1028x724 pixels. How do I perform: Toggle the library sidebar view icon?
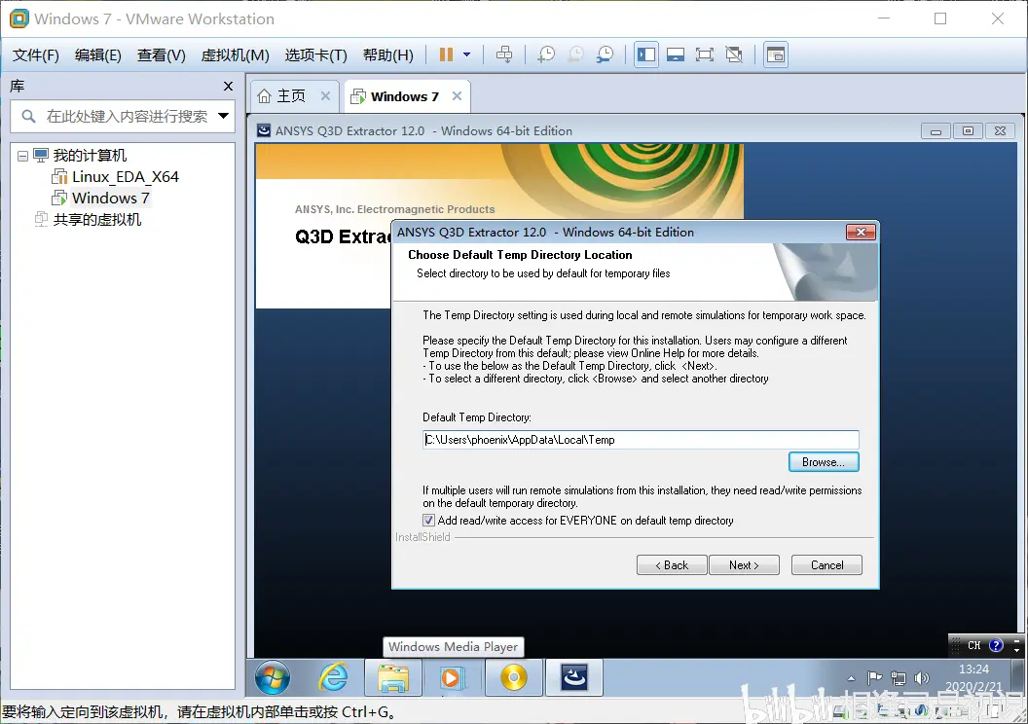point(646,55)
